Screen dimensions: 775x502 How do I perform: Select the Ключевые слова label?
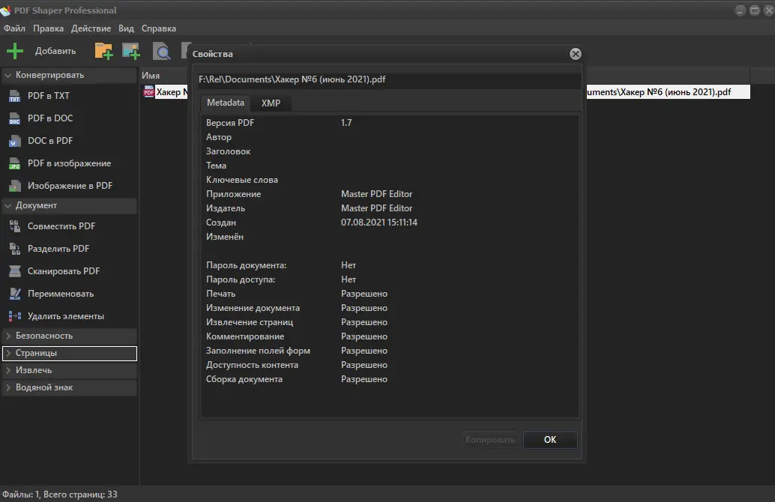coord(241,180)
